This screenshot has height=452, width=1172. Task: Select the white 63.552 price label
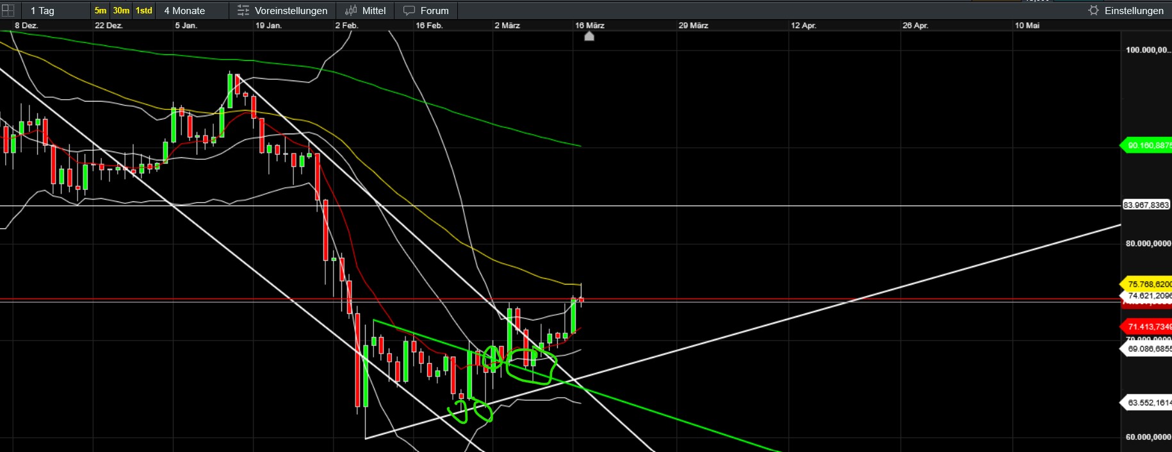click(x=1147, y=403)
